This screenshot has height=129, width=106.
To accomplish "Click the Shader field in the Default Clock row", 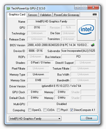I will pyautogui.click(x=88, y=98).
